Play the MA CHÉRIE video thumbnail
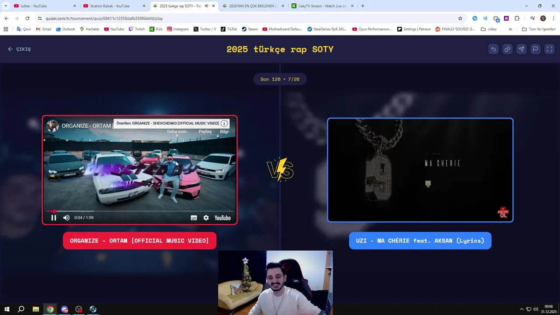The image size is (560, 315). click(x=420, y=170)
